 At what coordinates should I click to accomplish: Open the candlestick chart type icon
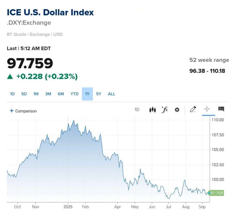(x=152, y=110)
